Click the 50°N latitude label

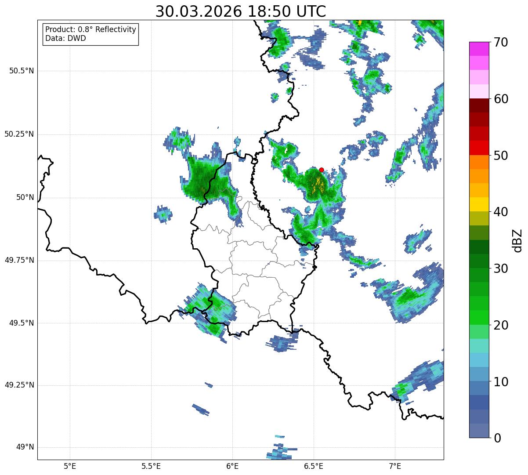click(25, 197)
